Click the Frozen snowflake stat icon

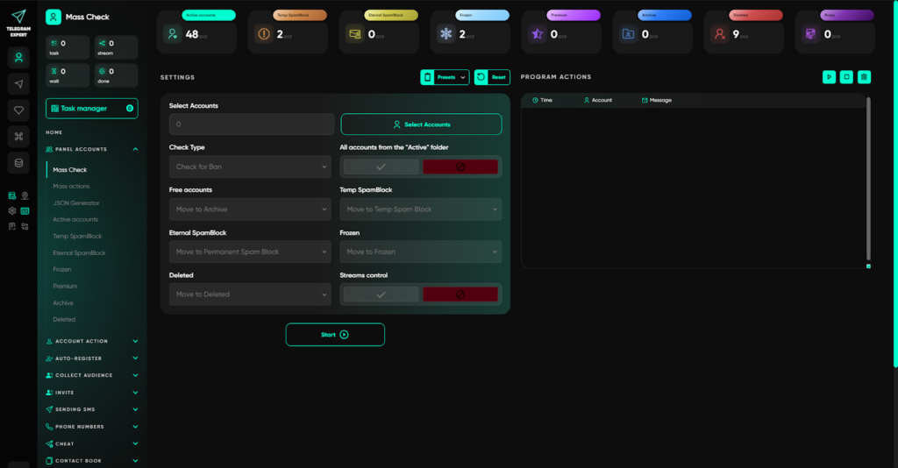(x=446, y=34)
